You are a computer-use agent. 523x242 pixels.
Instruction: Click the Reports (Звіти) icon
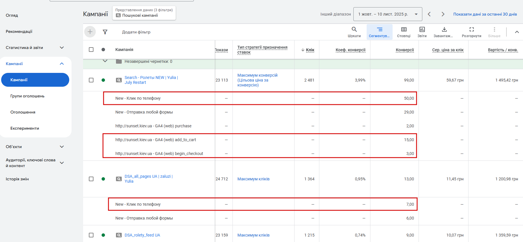click(422, 29)
